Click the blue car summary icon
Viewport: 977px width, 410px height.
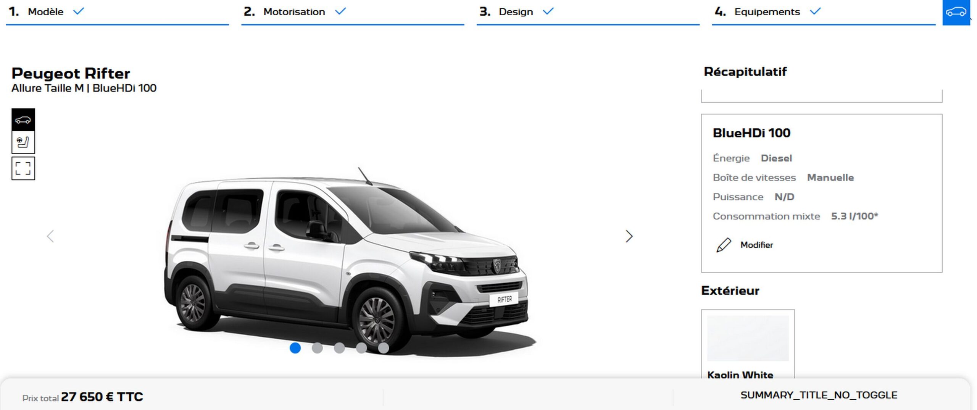956,12
